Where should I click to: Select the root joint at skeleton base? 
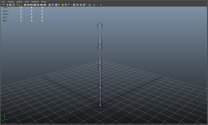point(100,106)
